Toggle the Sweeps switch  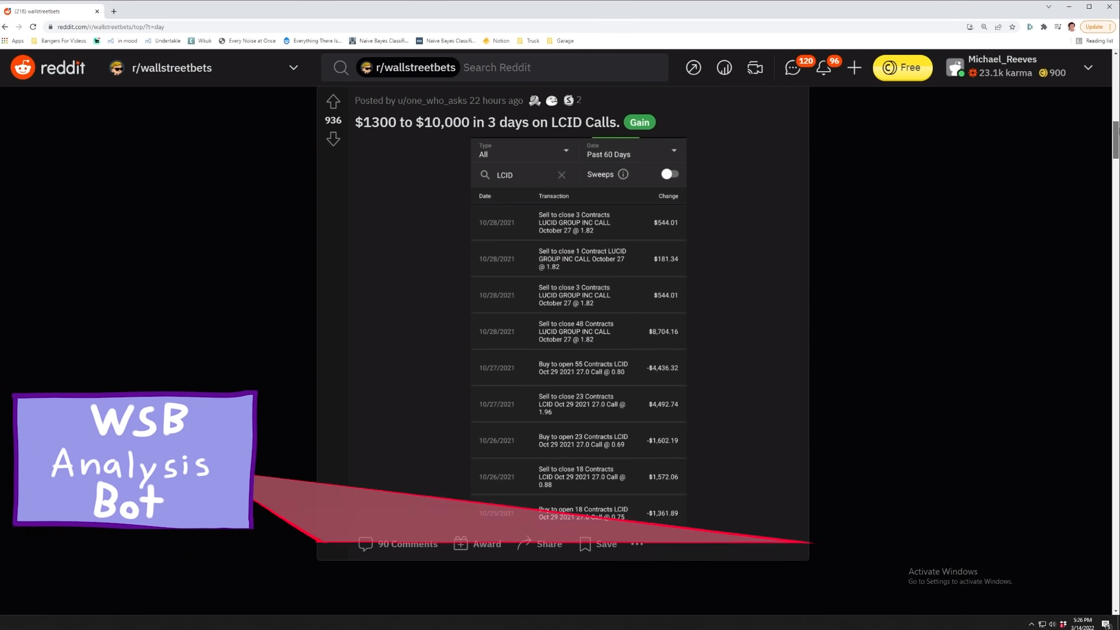[x=670, y=174]
